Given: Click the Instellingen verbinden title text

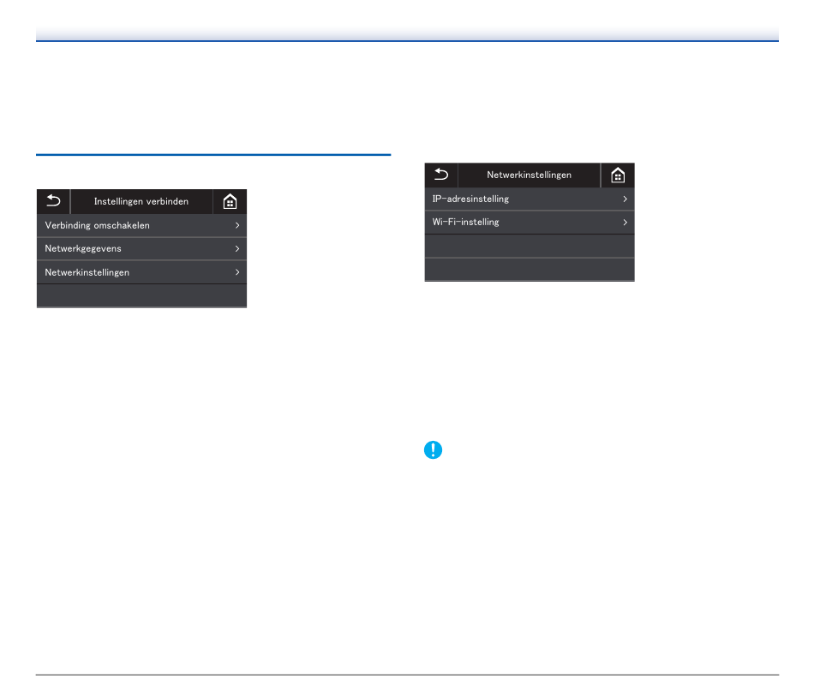Looking at the screenshot, I should [141, 201].
